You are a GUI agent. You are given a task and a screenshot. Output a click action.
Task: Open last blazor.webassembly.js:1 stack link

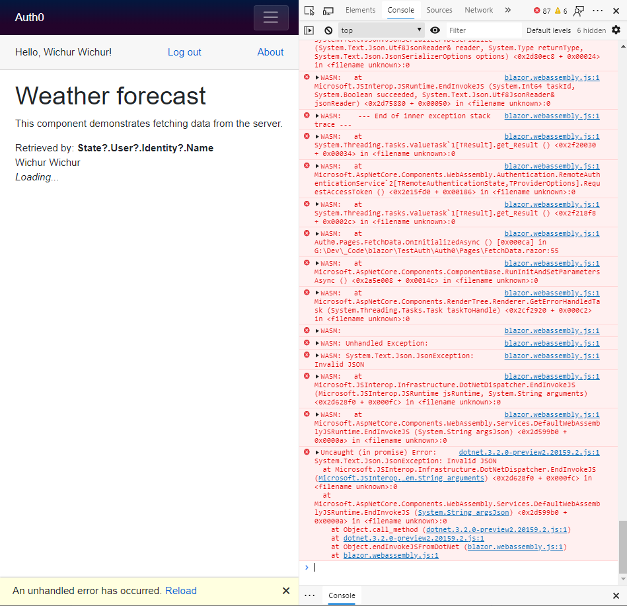click(x=390, y=556)
